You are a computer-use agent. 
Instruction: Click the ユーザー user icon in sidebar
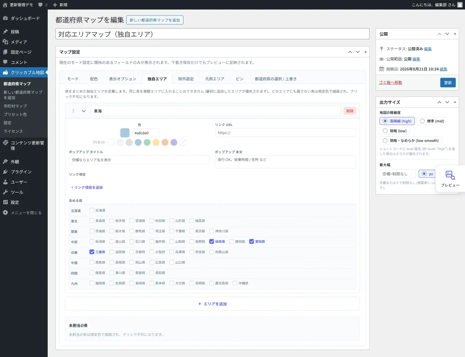(5, 182)
